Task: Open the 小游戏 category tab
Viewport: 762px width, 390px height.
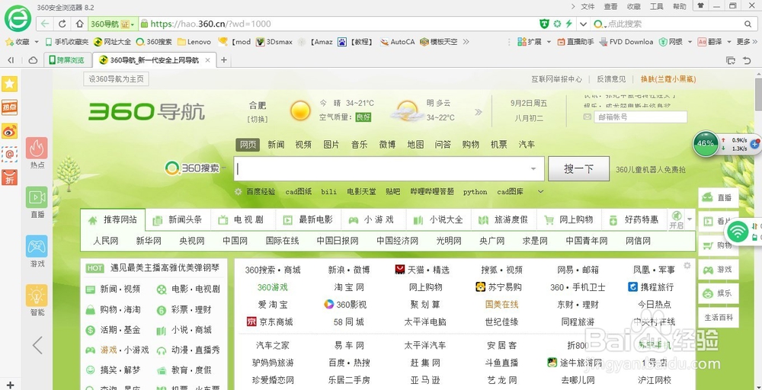Action: 373,219
